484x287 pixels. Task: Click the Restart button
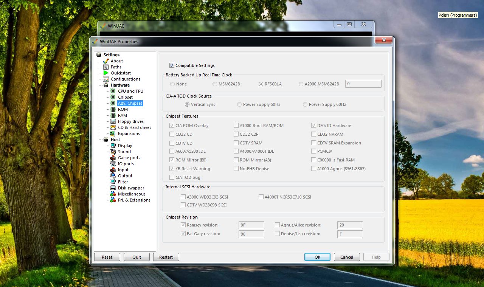tap(166, 257)
